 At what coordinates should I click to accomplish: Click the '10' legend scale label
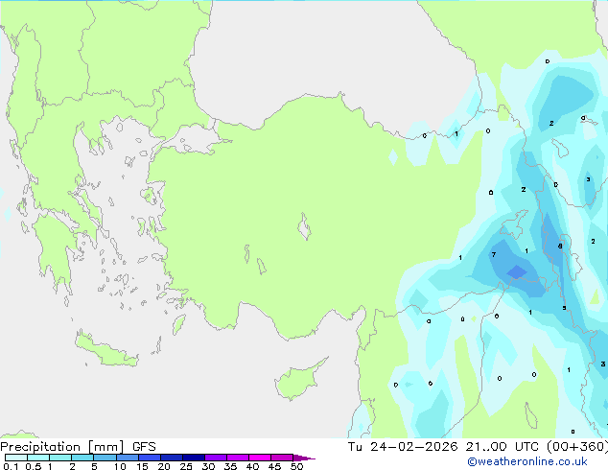pos(120,466)
